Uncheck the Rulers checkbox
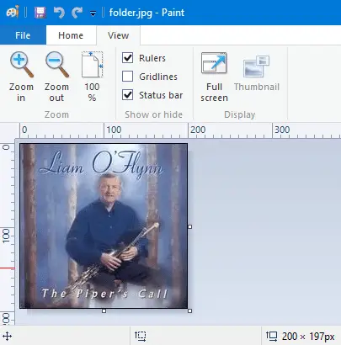Image resolution: width=341 pixels, height=345 pixels. click(128, 58)
